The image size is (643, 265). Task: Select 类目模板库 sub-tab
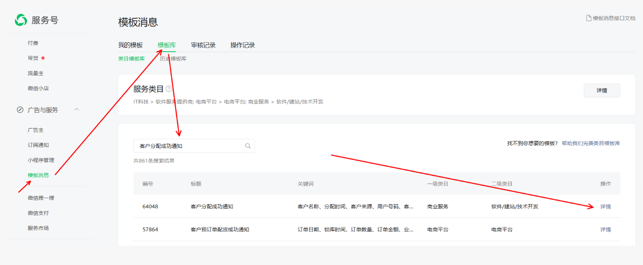132,59
